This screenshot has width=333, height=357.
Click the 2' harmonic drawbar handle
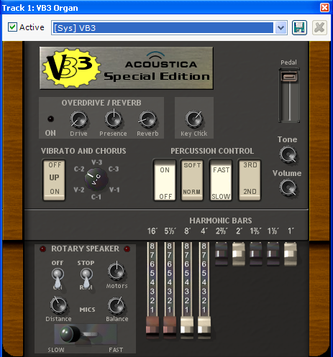pos(239,254)
